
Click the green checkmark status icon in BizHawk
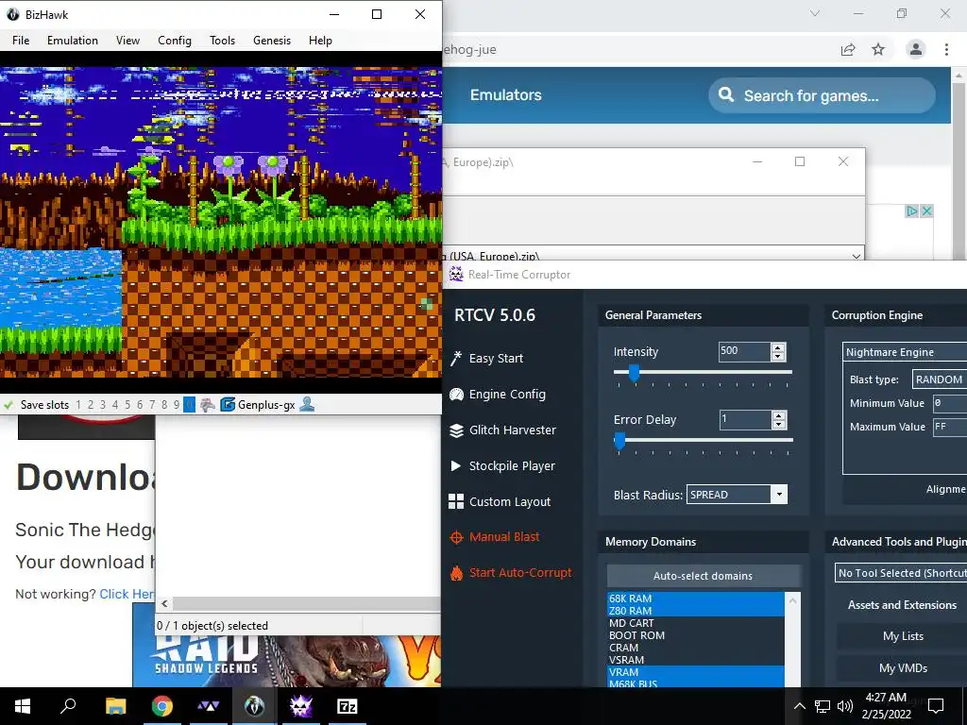(x=8, y=405)
